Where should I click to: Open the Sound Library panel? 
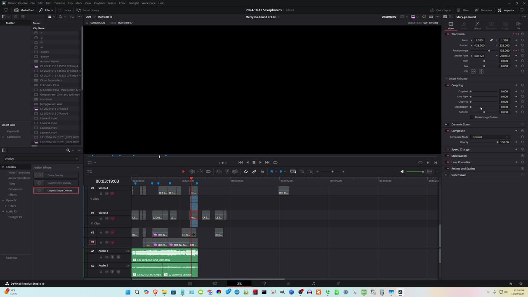point(87,10)
